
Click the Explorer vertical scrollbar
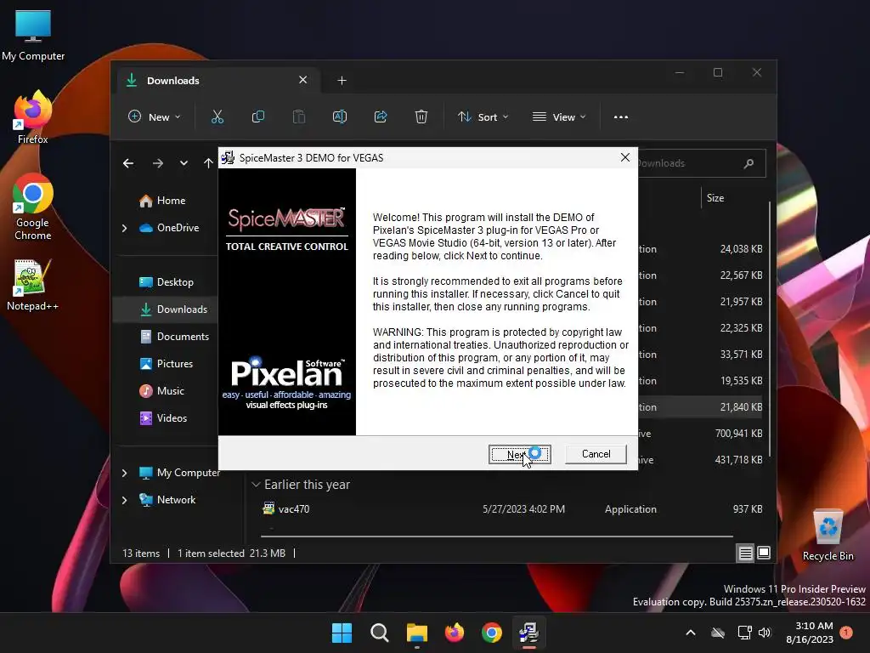[x=770, y=330]
